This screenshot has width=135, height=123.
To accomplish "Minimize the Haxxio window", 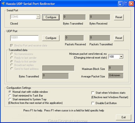I will coord(120,4).
